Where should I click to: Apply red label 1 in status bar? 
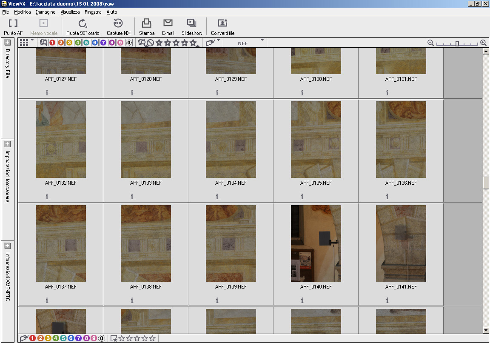pyautogui.click(x=32, y=338)
